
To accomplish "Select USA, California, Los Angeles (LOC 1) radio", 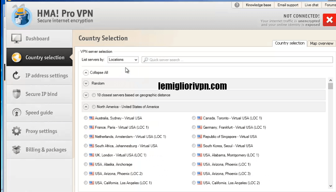I will [x=86, y=183].
